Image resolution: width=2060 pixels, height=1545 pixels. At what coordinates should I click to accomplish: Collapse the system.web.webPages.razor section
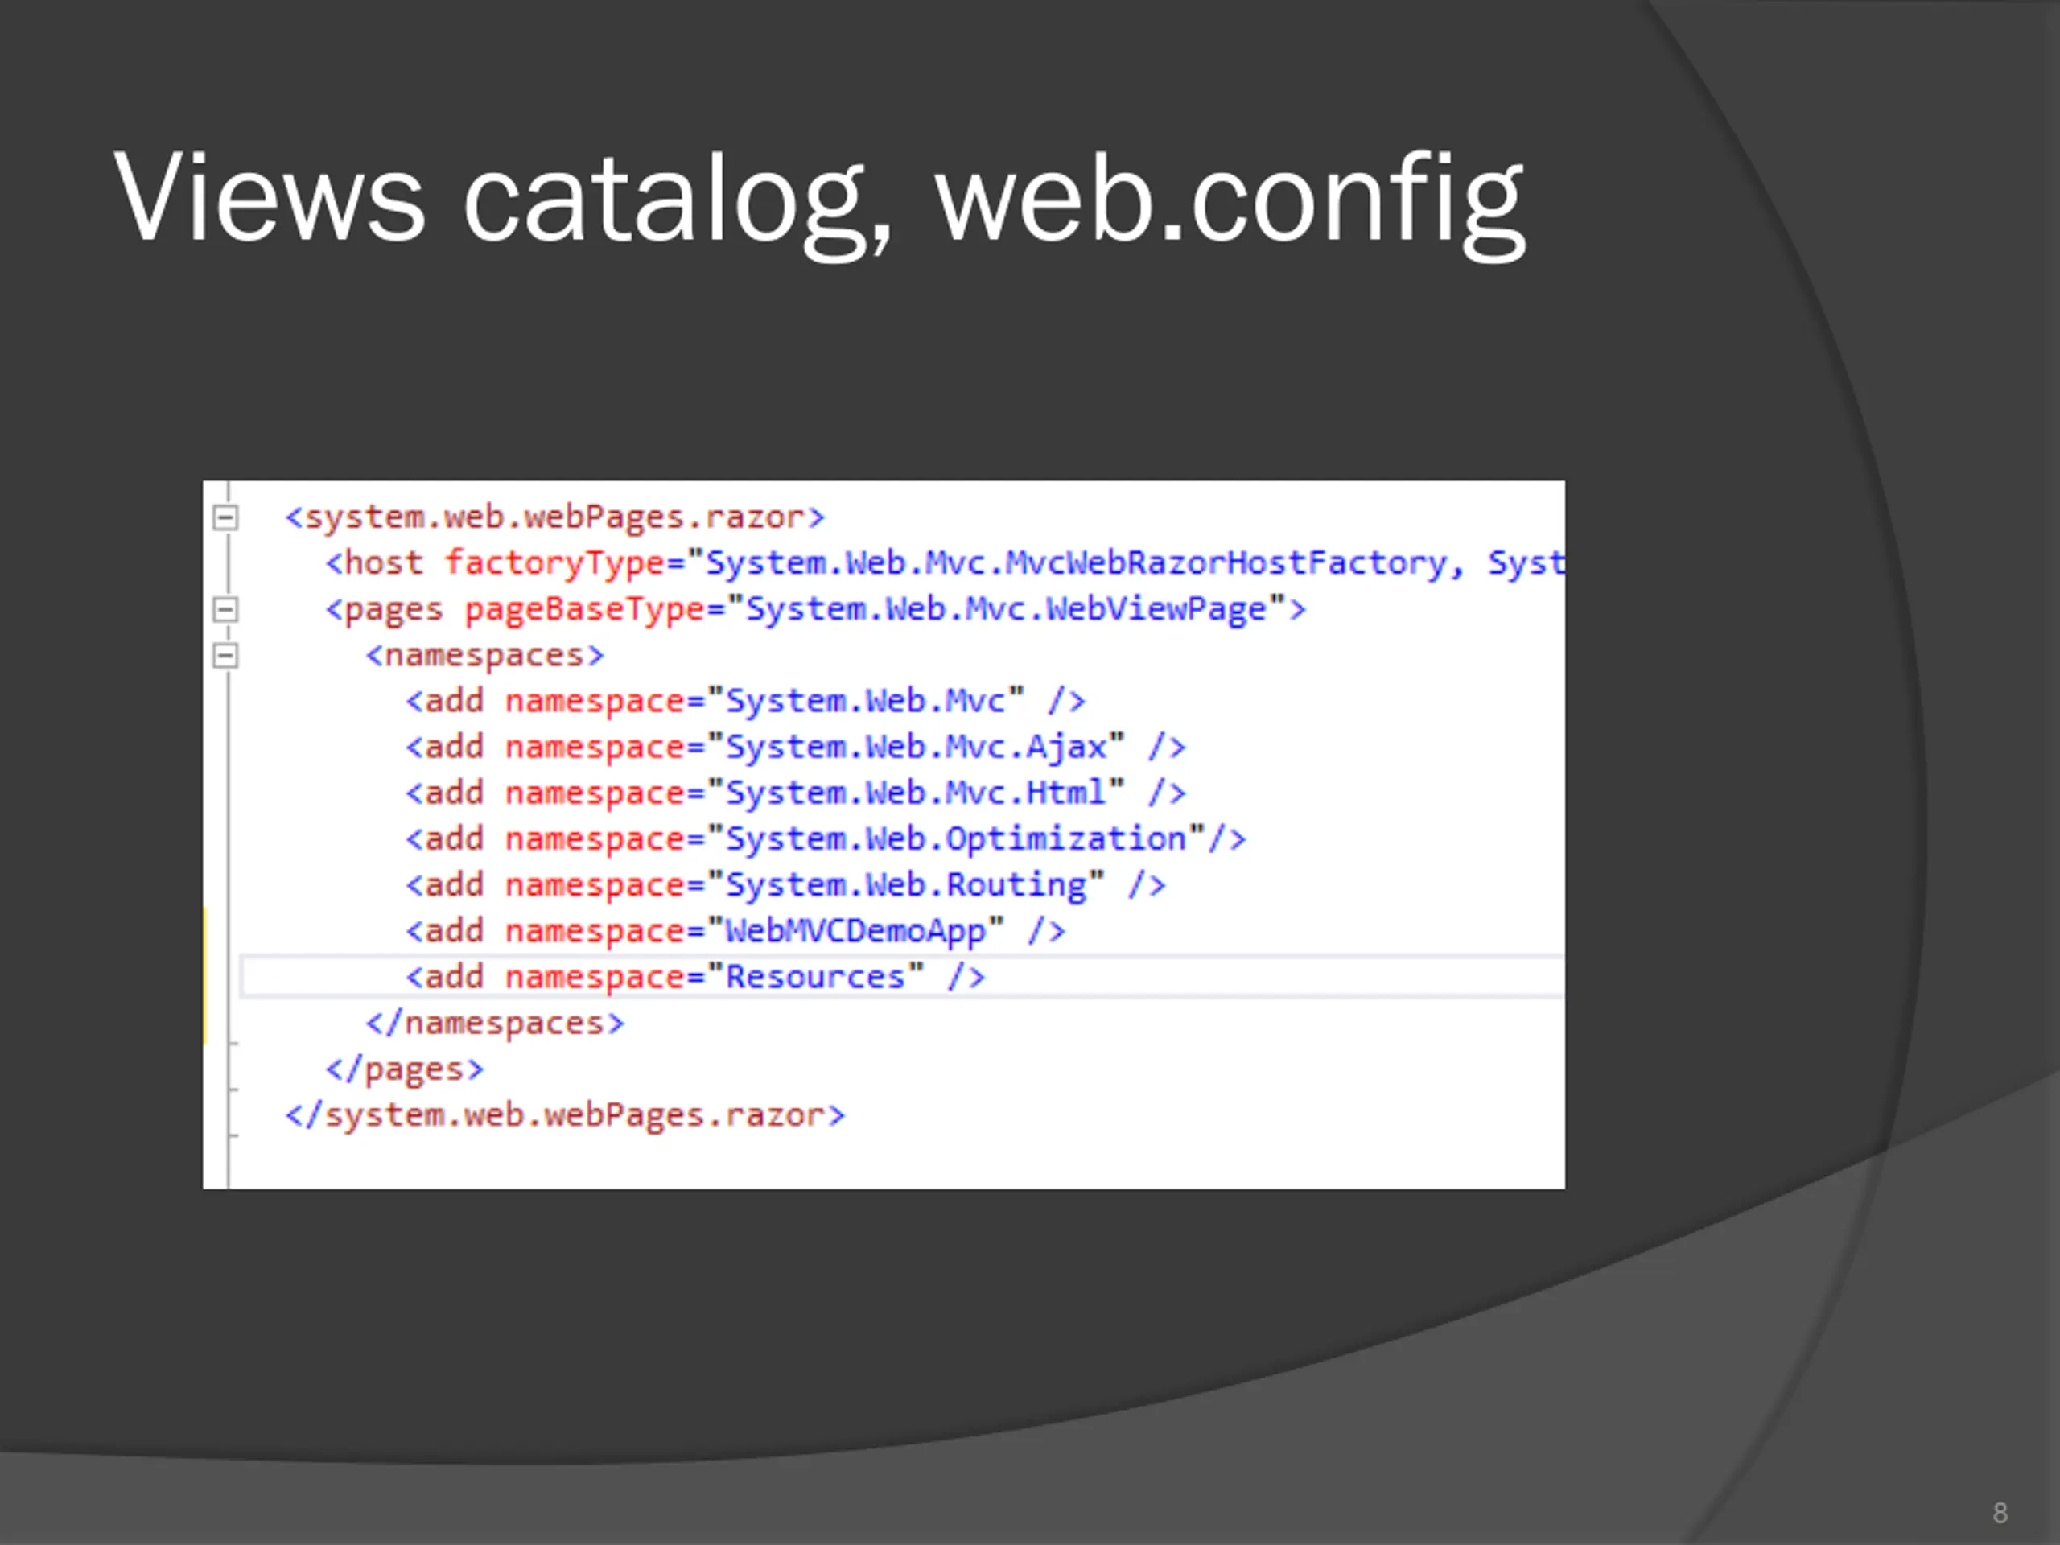point(225,517)
